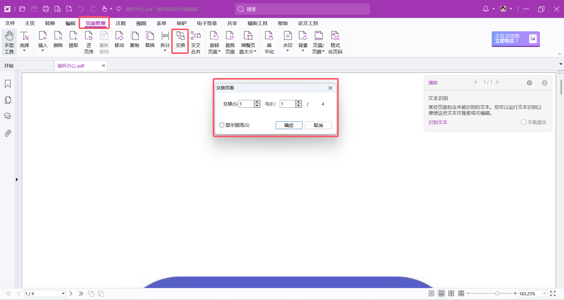
Task: Check the 不再显示 checkbox
Action: (x=523, y=122)
